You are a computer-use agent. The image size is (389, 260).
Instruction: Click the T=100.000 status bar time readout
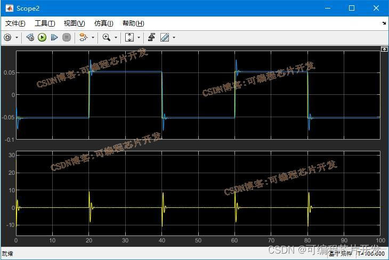tap(371, 253)
